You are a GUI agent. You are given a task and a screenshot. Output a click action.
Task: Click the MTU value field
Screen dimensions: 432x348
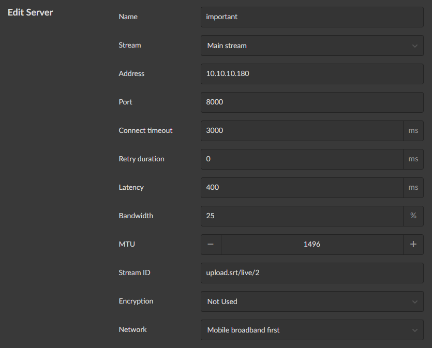(x=311, y=244)
